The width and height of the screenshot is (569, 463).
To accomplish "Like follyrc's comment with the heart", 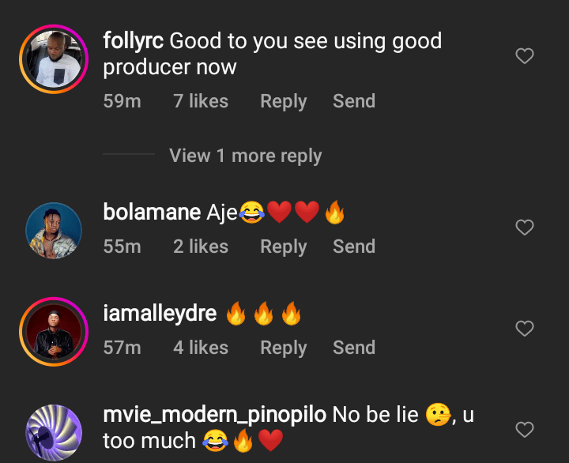I will (x=524, y=56).
